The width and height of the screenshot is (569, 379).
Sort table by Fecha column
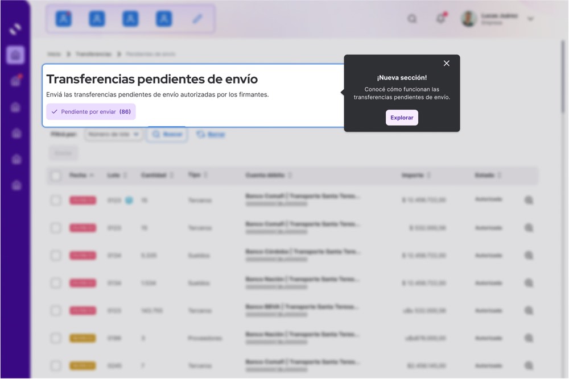point(81,176)
